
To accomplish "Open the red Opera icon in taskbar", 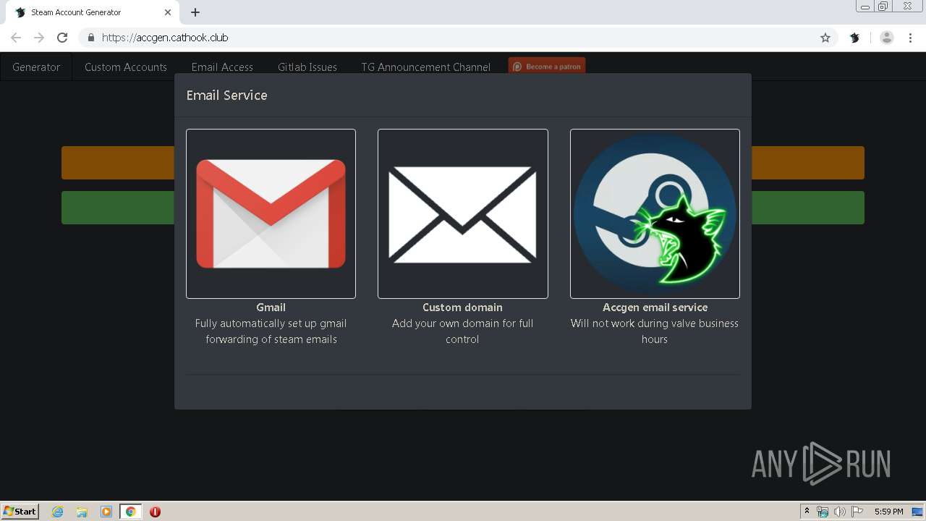I will tap(155, 512).
